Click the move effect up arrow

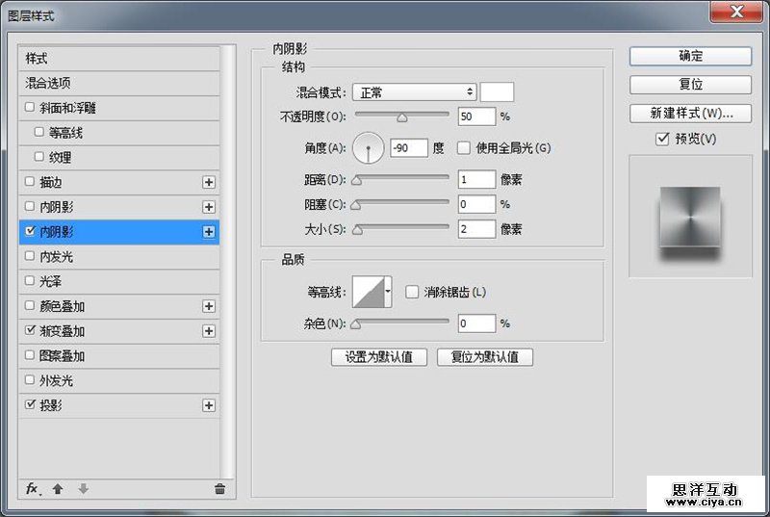pos(58,489)
